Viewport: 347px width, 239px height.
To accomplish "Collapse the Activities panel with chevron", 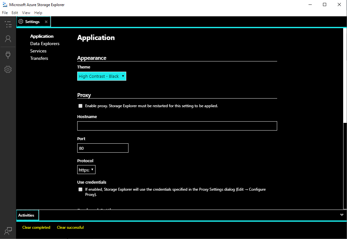I will [342, 215].
